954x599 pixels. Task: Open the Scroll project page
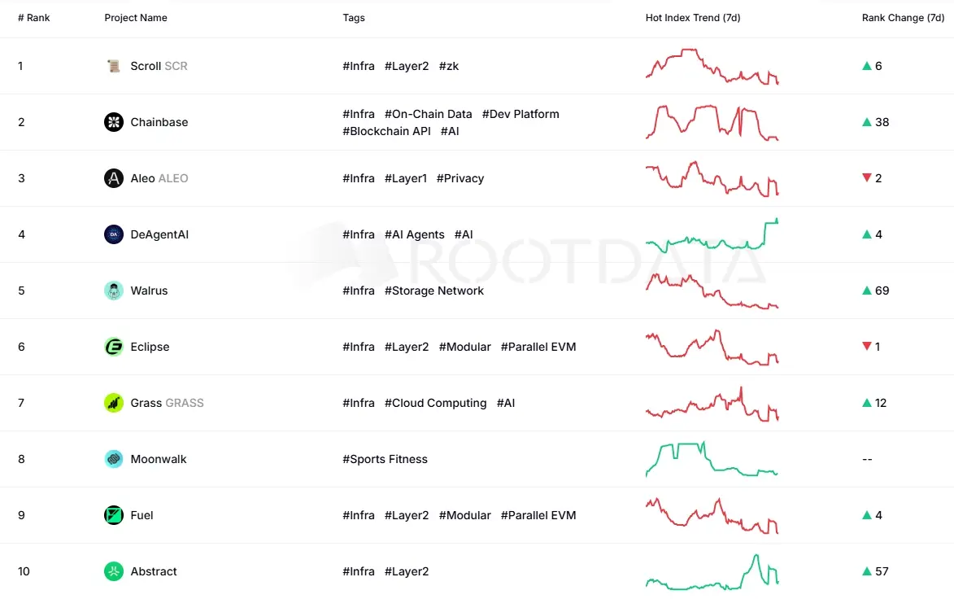[146, 66]
